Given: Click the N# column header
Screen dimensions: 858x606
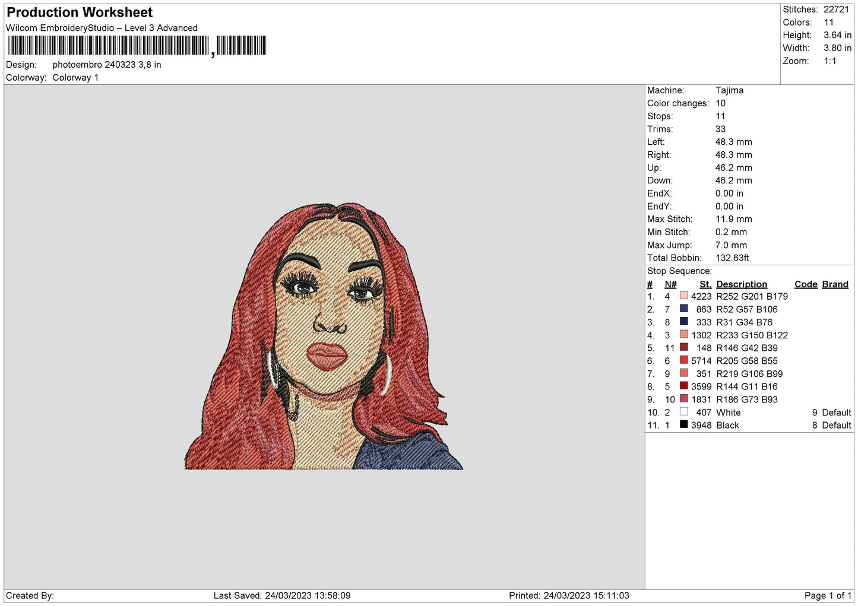Looking at the screenshot, I should point(670,284).
